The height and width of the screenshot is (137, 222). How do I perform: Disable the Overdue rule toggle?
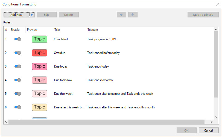tap(17, 53)
